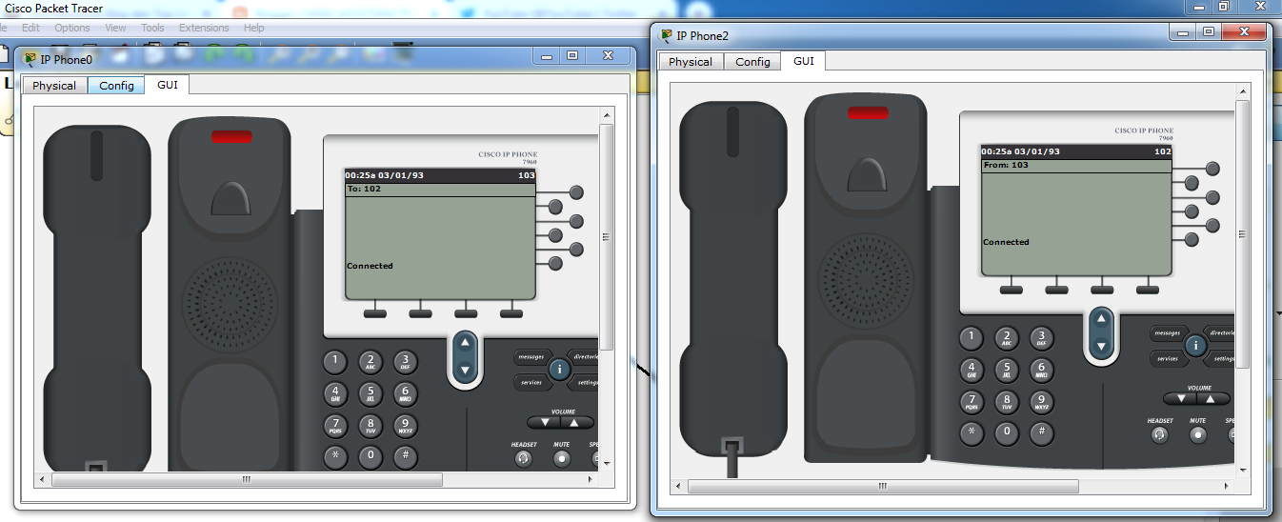Hit the pound key on IP Phone0
Image resolution: width=1282 pixels, height=522 pixels.
pyautogui.click(x=405, y=455)
